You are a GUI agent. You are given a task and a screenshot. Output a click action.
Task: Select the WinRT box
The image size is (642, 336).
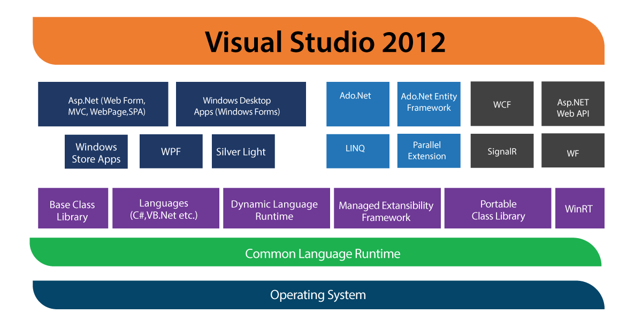coord(580,208)
